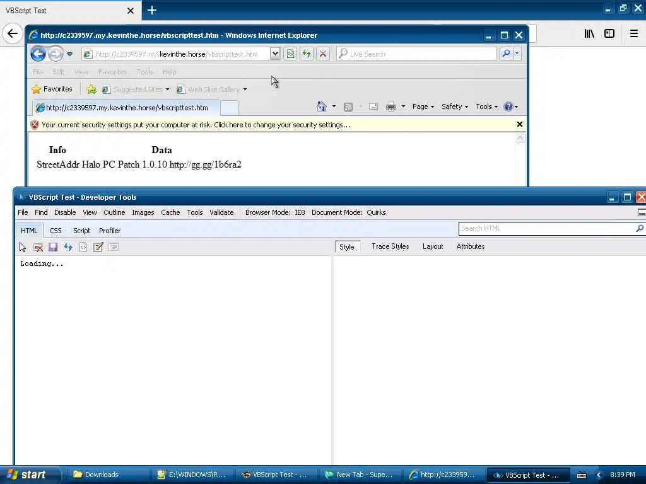Open Developer Tools Disable menu
The height and width of the screenshot is (484, 646).
pos(65,212)
